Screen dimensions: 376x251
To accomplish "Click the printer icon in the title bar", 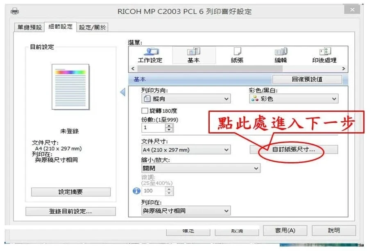I will click(15, 11).
